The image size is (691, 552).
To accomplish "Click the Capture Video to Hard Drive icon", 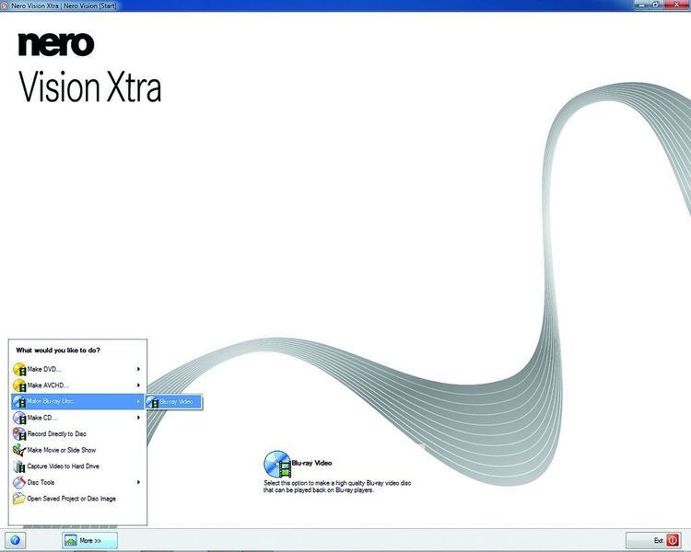I will tap(19, 466).
